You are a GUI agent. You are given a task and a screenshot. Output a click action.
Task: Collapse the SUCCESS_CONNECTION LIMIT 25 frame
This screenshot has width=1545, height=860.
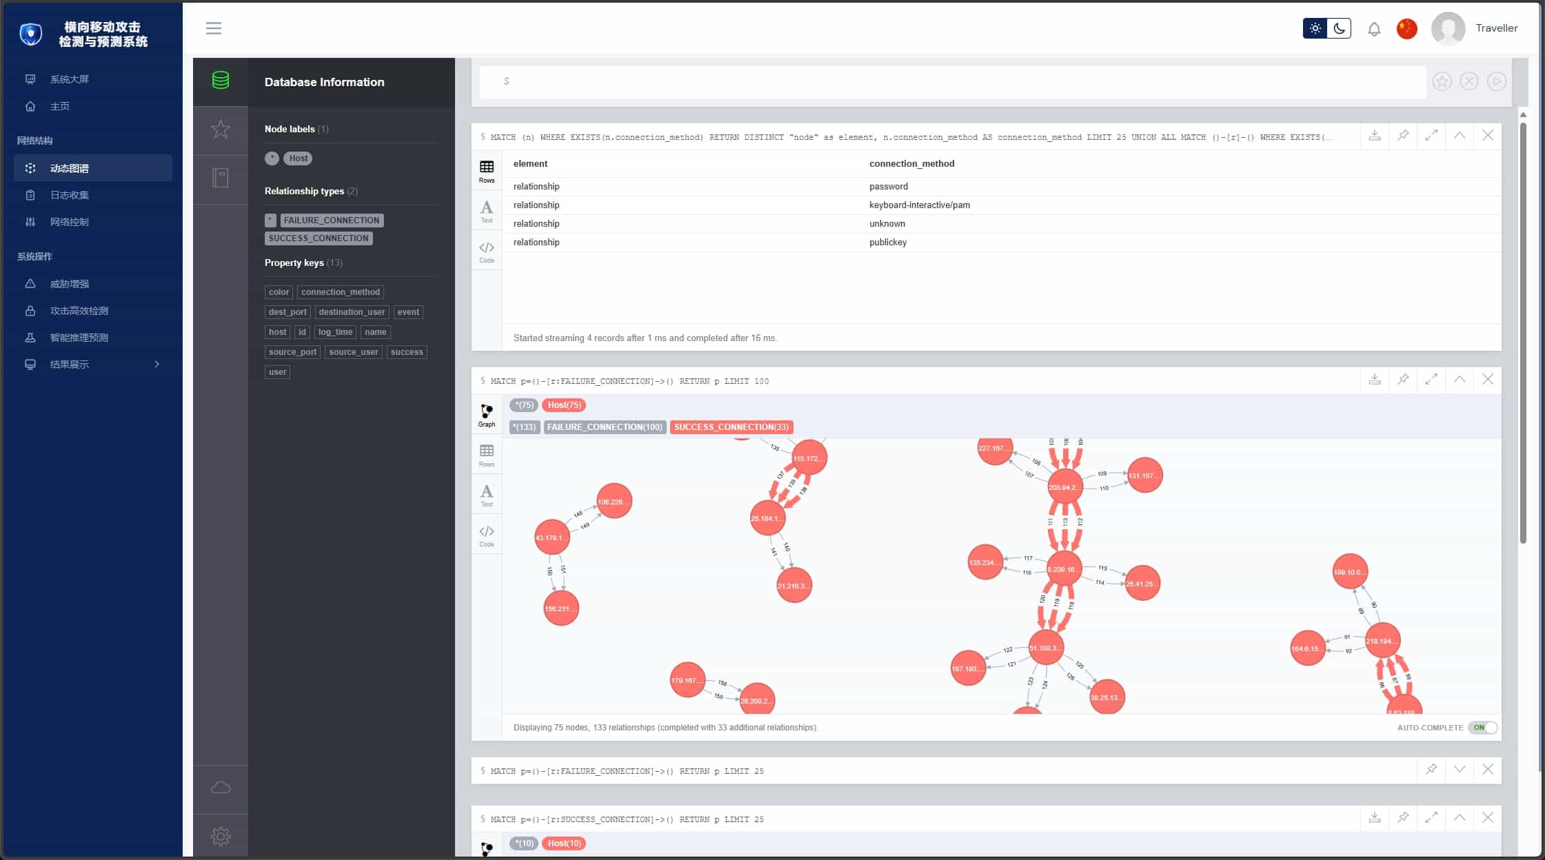pos(1460,818)
